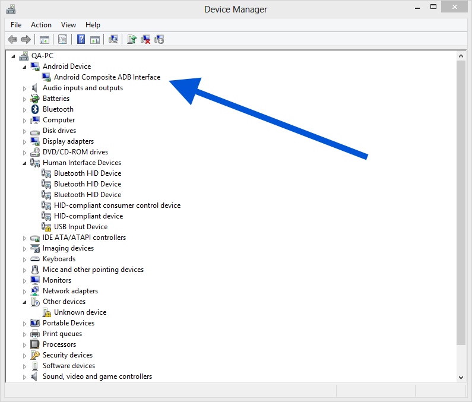
Task: Expand Sound, video and game controllers
Action: tap(24, 377)
